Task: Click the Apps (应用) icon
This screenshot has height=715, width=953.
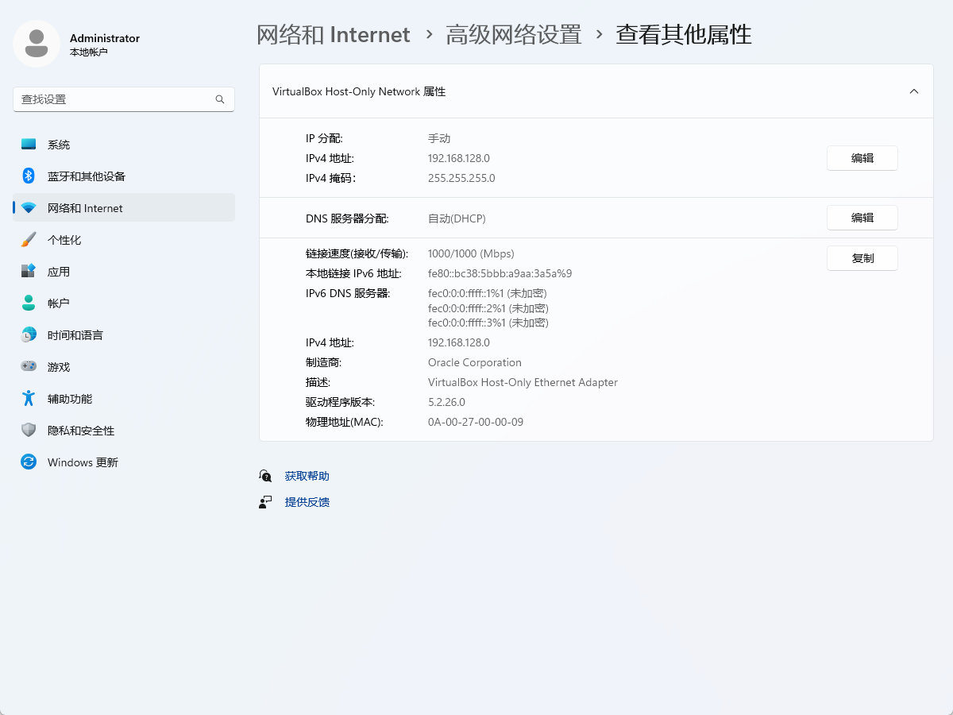Action: pyautogui.click(x=29, y=272)
